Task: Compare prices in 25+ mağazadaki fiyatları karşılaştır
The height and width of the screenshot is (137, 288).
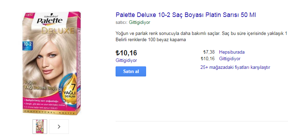Action: [x=235, y=67]
